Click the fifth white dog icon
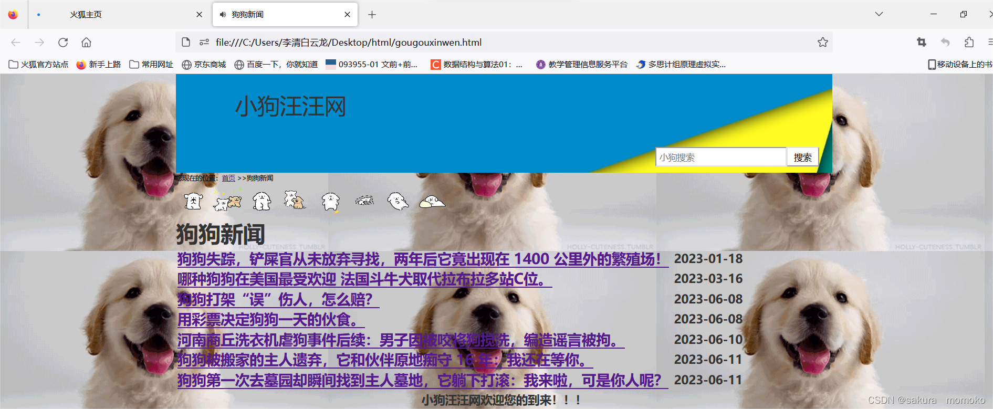Image resolution: width=993 pixels, height=409 pixels. (x=330, y=202)
